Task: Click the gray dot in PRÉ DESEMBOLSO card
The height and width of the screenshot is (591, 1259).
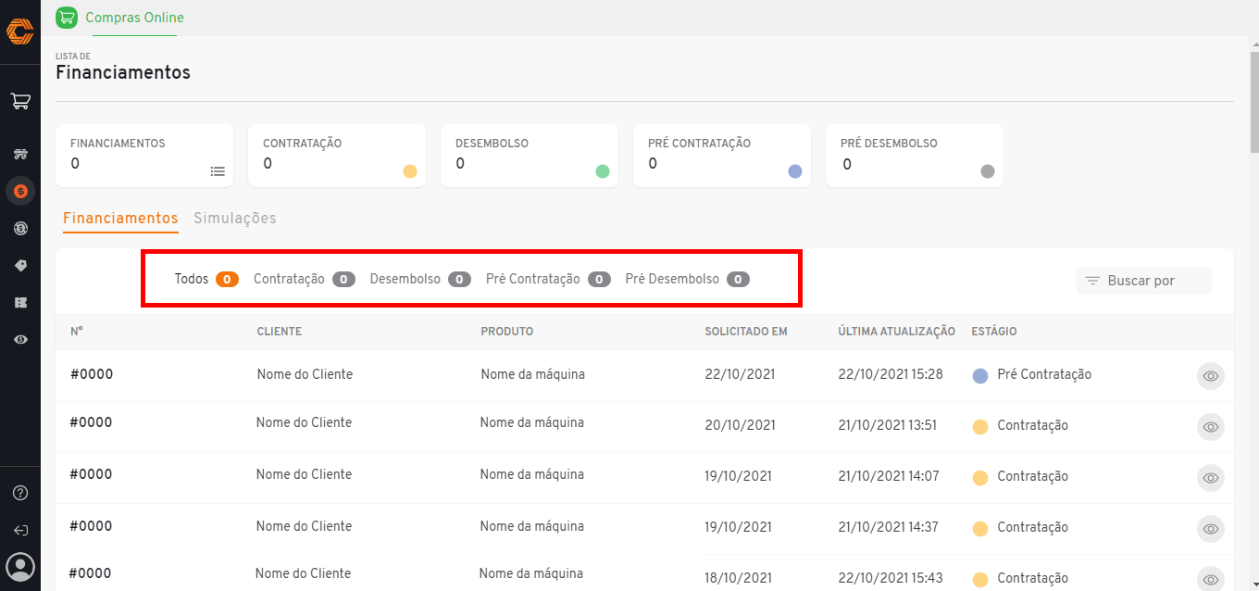Action: click(988, 171)
